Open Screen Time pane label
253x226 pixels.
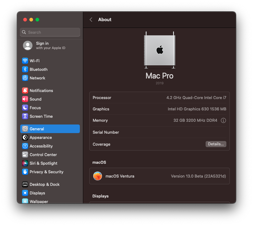tap(41, 116)
